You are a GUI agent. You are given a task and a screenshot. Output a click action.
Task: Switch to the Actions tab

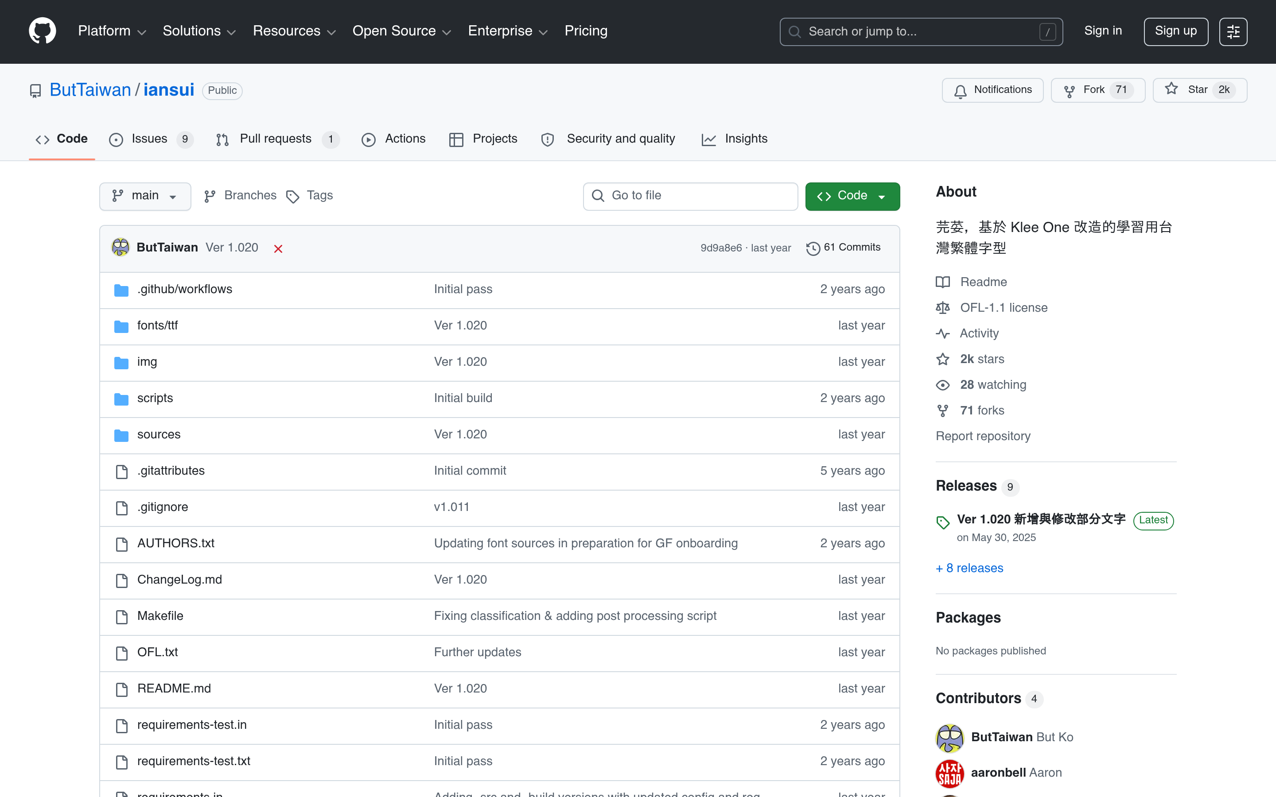[393, 139]
